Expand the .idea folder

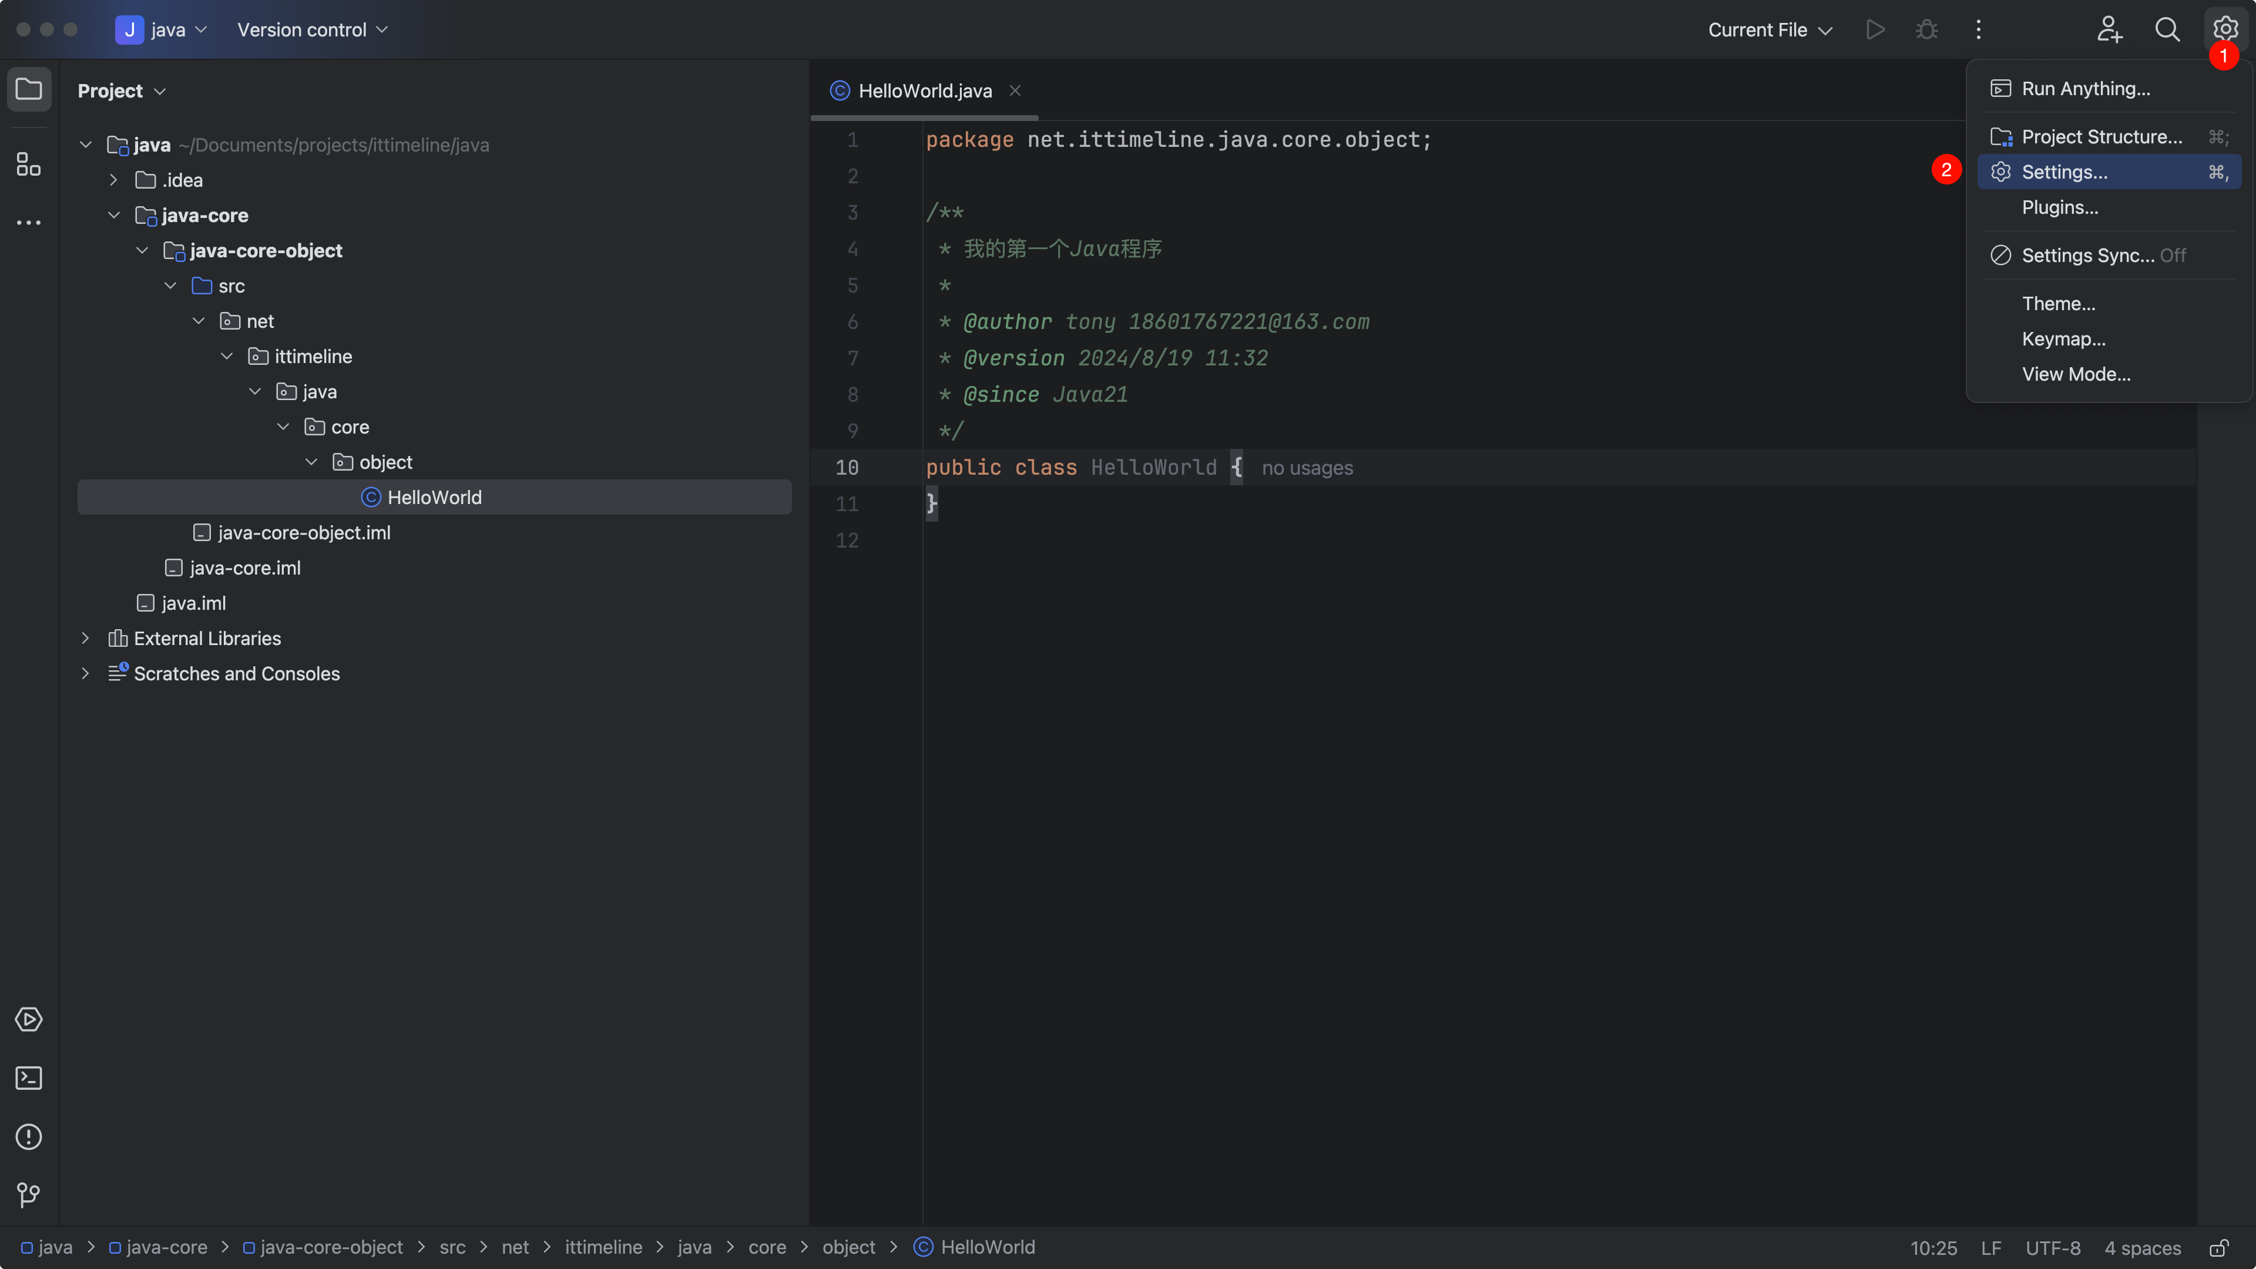pyautogui.click(x=114, y=180)
